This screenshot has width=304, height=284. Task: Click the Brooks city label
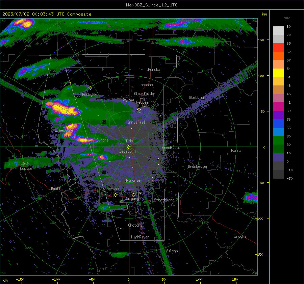240,236
